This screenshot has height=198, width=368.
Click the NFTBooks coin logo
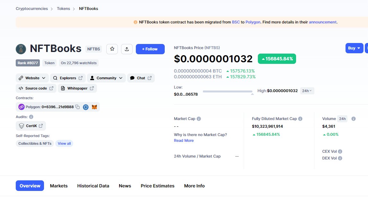point(21,49)
